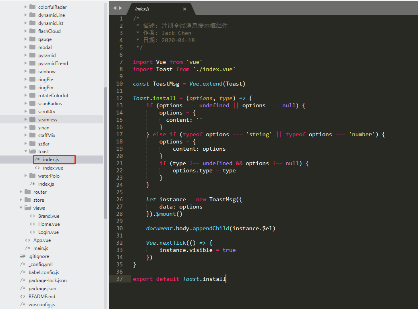Click line number 37 in gutter
This screenshot has width=418, height=309.
120,279
